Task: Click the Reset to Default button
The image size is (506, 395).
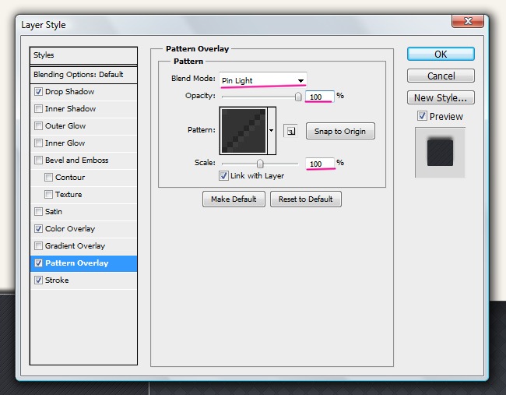Action: (305, 199)
